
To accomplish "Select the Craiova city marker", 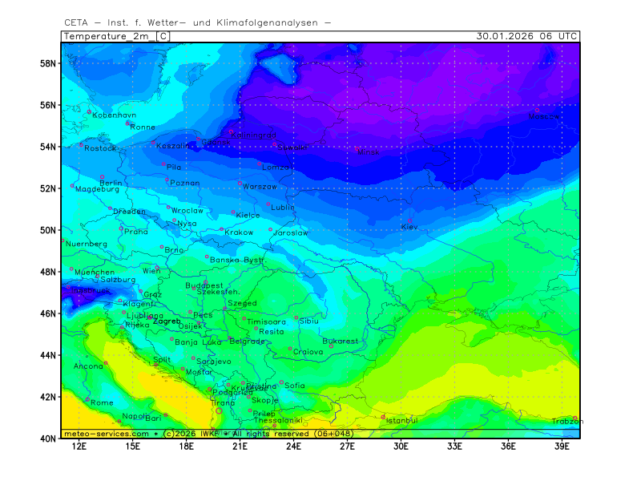I will pyautogui.click(x=290, y=349).
